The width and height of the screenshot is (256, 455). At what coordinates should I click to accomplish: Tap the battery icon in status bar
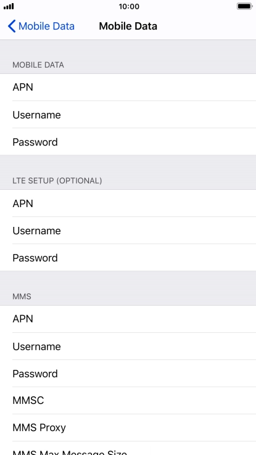click(244, 6)
